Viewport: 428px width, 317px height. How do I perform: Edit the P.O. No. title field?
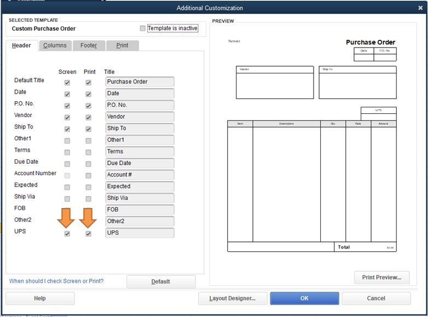click(140, 105)
